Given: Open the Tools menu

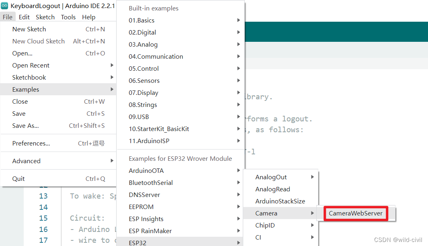Looking at the screenshot, I should 68,17.
